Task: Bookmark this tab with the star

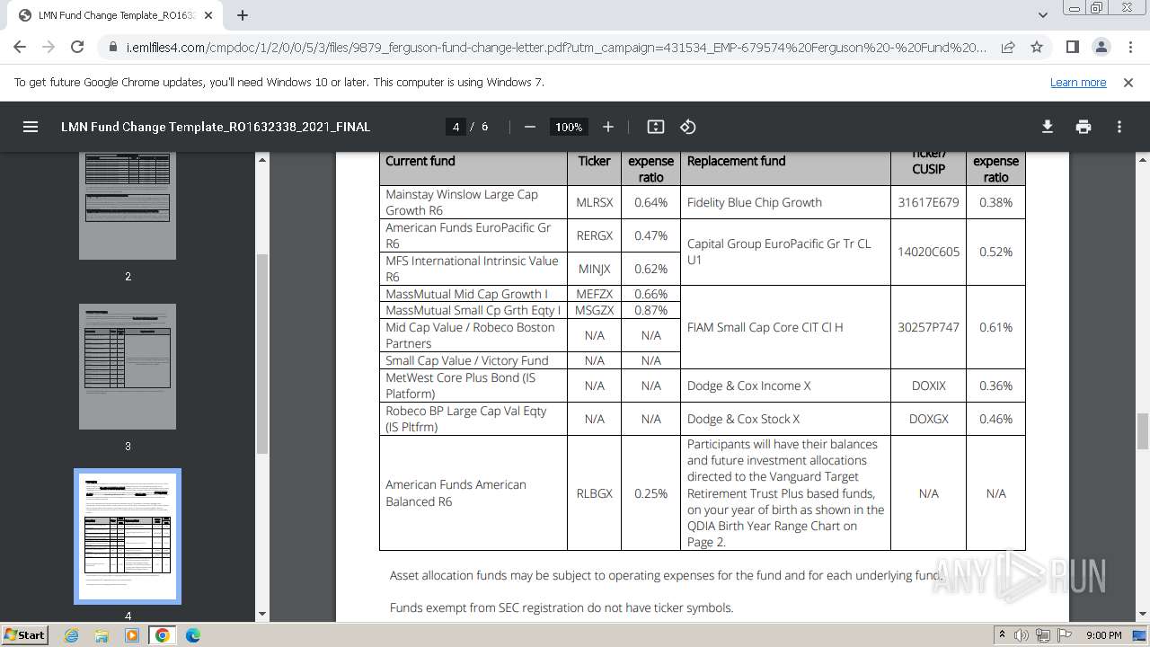Action: (x=1037, y=47)
